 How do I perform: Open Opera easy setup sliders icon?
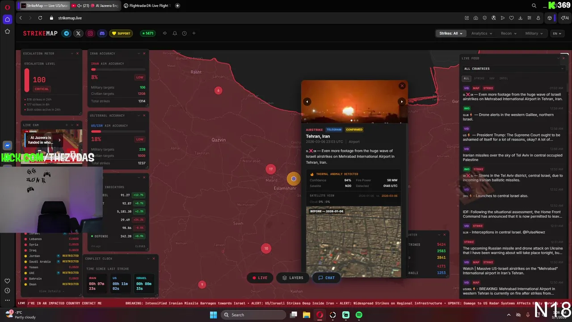click(529, 18)
